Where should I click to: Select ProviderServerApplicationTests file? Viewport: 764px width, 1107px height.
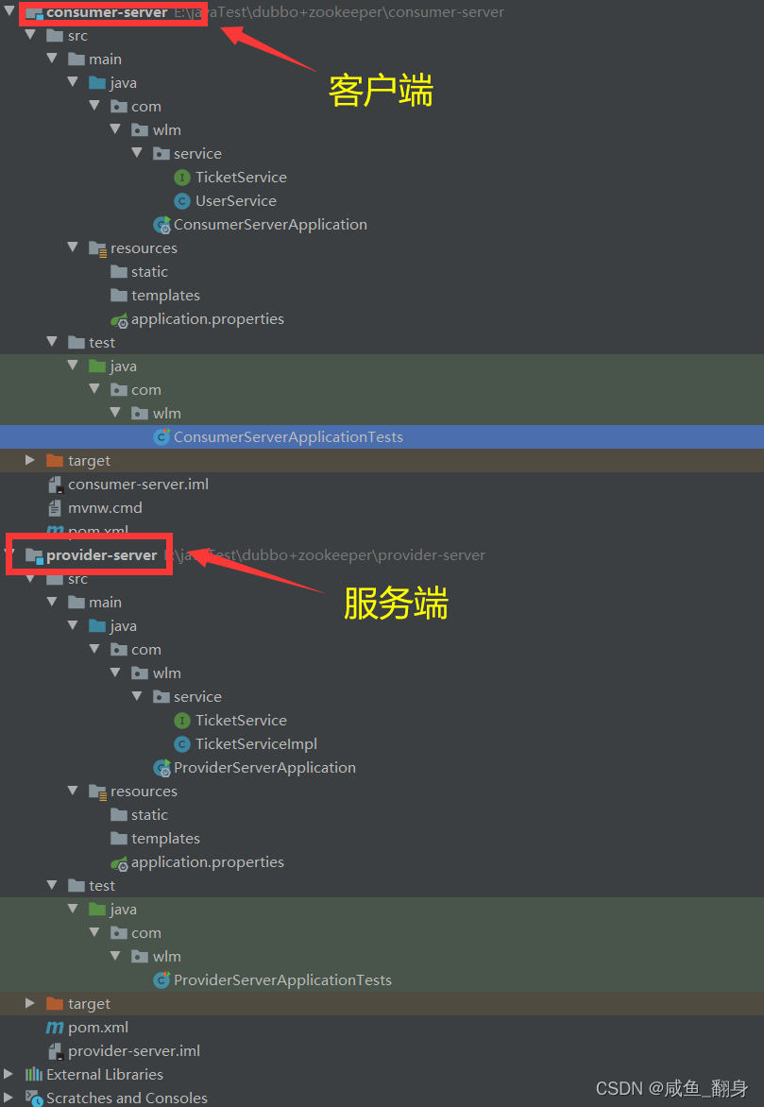click(x=282, y=979)
